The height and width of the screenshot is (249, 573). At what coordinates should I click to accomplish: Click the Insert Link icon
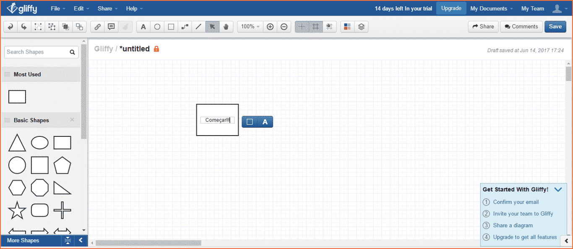(97, 27)
